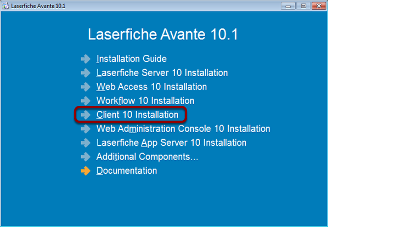Minimize the Laserfiche Avante window
The image size is (412, 227).
[x=288, y=6]
